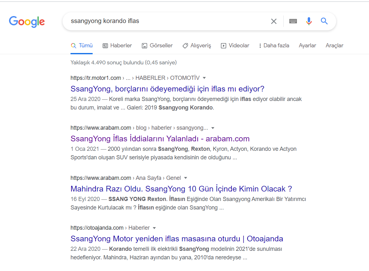Screen dimensions: 369x271
Task: Click the blue magnifier search icon
Action: pyautogui.click(x=324, y=21)
